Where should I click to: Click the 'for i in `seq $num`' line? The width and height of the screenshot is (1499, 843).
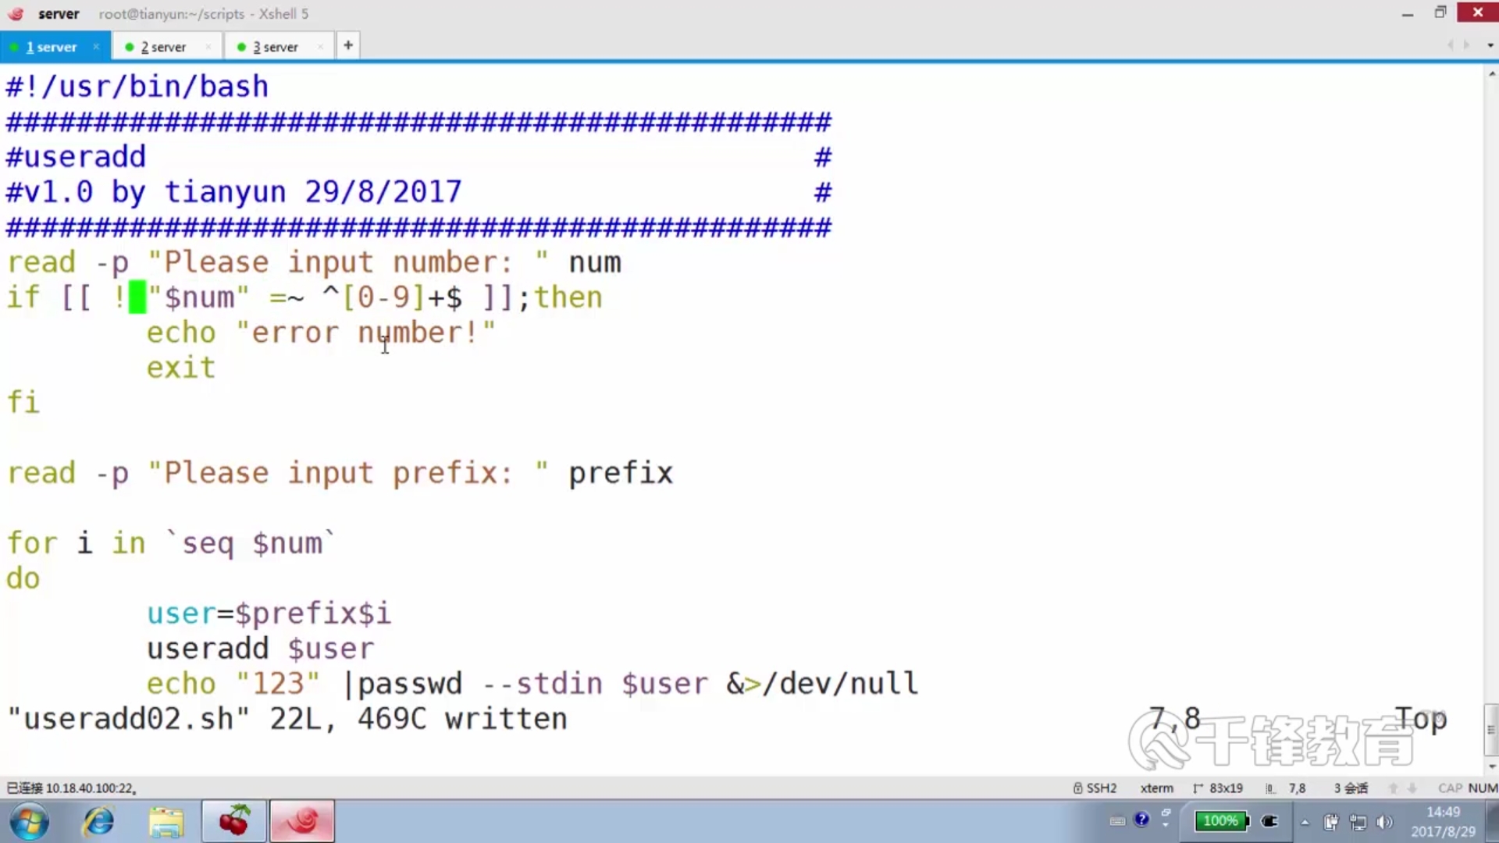171,543
